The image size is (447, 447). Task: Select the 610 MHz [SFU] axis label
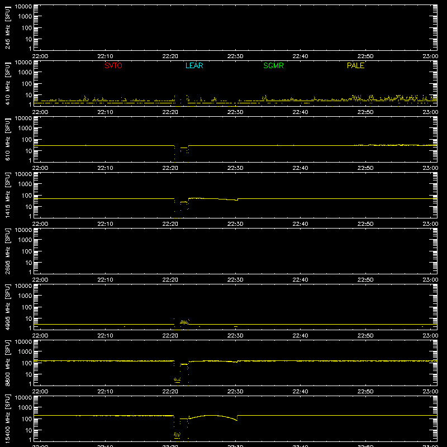(7, 139)
